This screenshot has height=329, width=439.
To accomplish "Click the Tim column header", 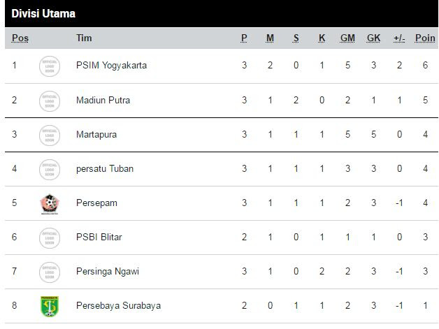I will click(x=84, y=38).
